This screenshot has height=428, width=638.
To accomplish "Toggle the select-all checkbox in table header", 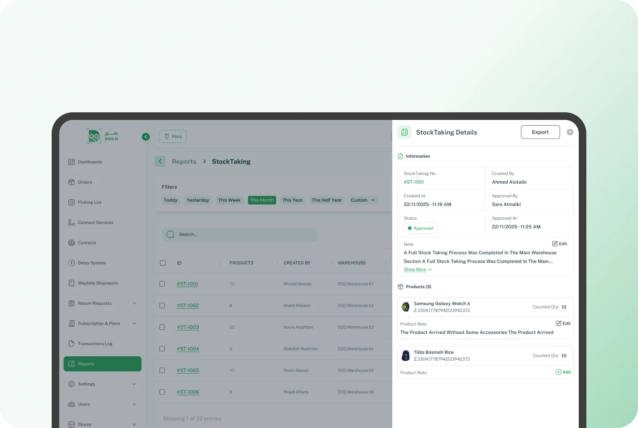I will coord(163,263).
